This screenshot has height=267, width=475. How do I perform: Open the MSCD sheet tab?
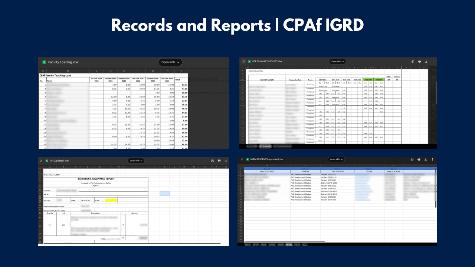click(x=264, y=245)
